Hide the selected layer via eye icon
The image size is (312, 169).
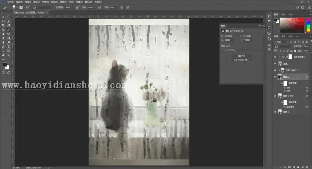[x=275, y=77]
